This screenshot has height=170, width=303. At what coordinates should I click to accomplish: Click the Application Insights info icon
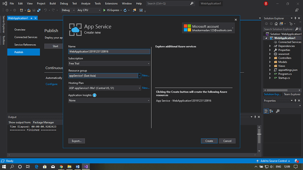94,95
